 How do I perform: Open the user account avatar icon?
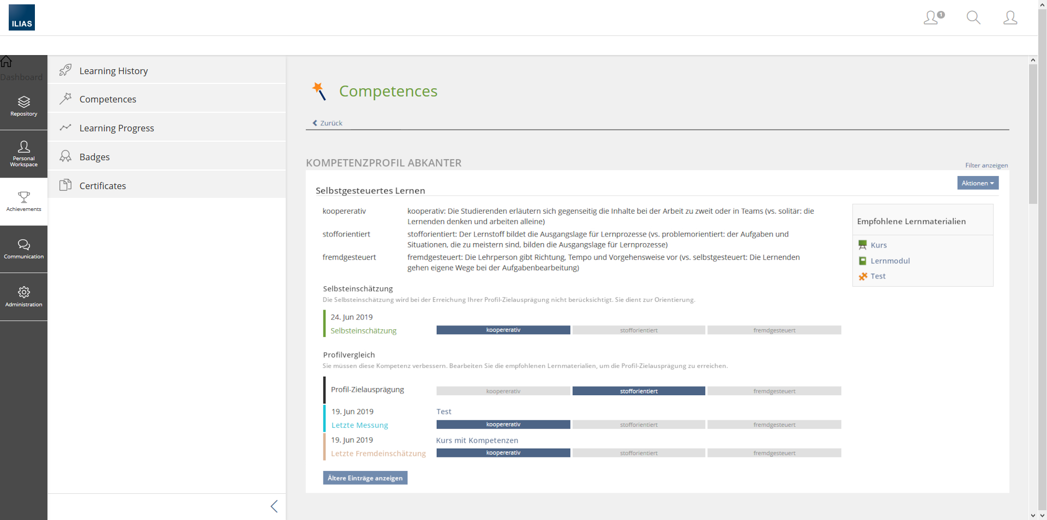[1010, 18]
